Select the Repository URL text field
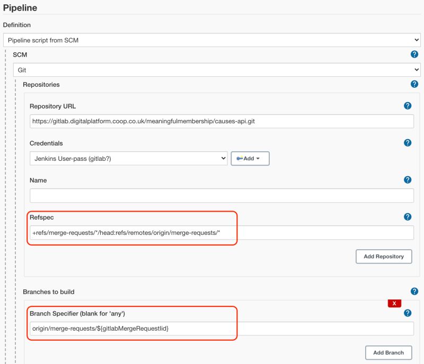 coord(212,121)
